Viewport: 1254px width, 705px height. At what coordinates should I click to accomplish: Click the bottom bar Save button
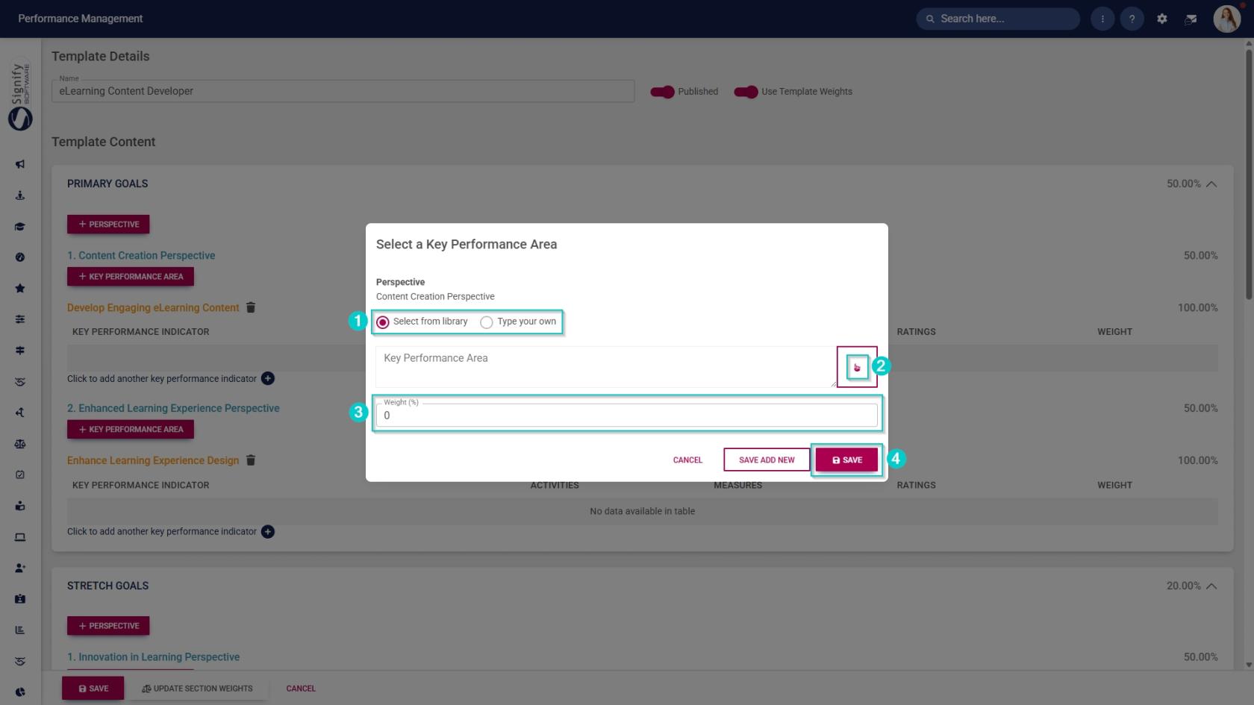point(93,689)
